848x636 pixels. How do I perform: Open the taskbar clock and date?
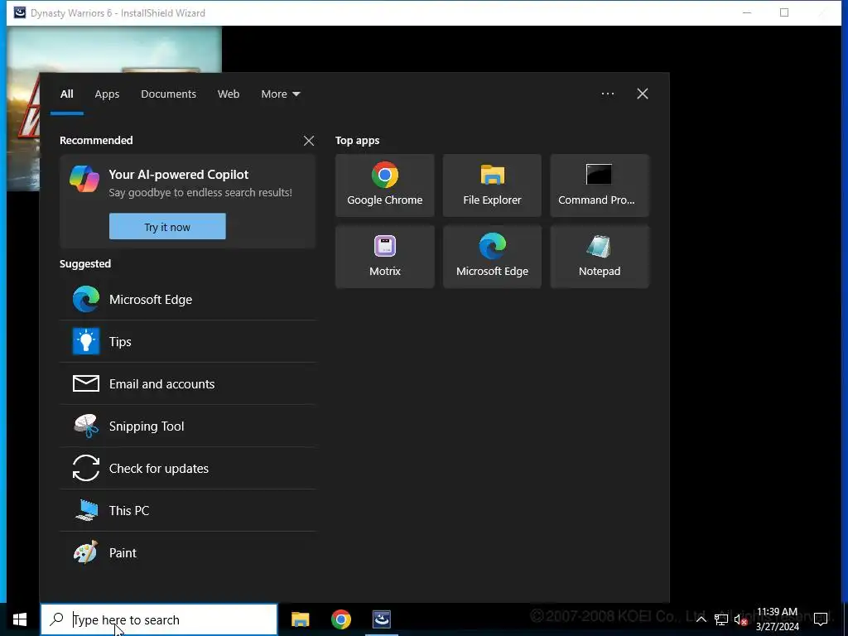tap(777, 619)
